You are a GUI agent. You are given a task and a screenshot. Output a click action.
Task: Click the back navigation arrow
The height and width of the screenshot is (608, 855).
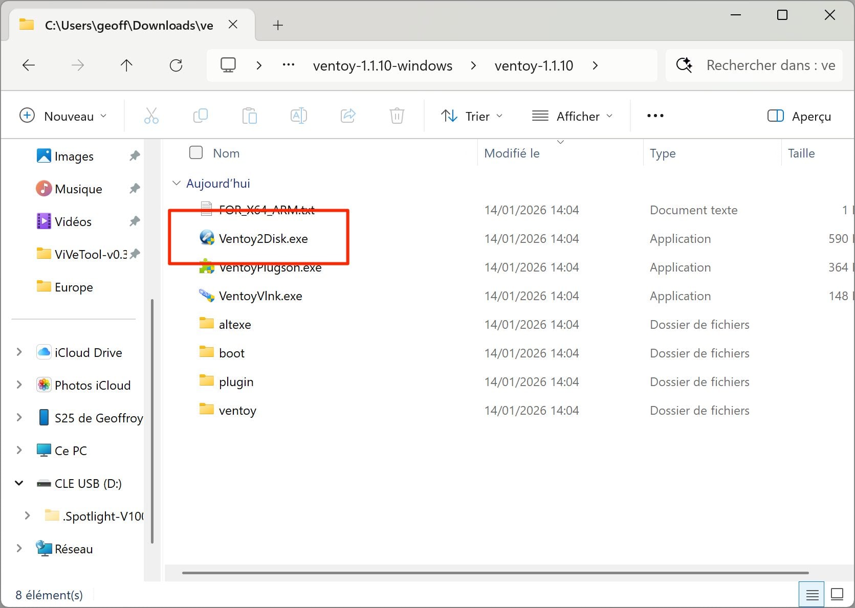[29, 65]
